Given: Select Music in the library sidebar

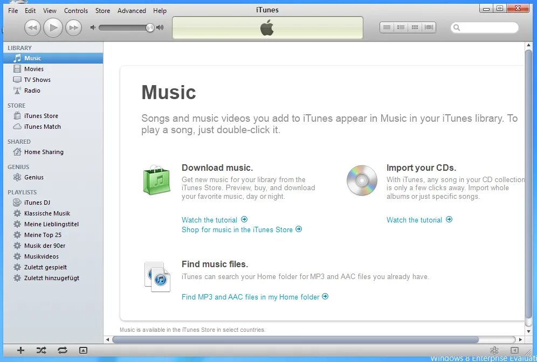Looking at the screenshot, I should click(x=53, y=58).
